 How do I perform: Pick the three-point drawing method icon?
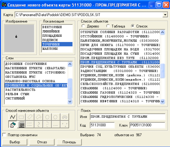coord(65,124)
